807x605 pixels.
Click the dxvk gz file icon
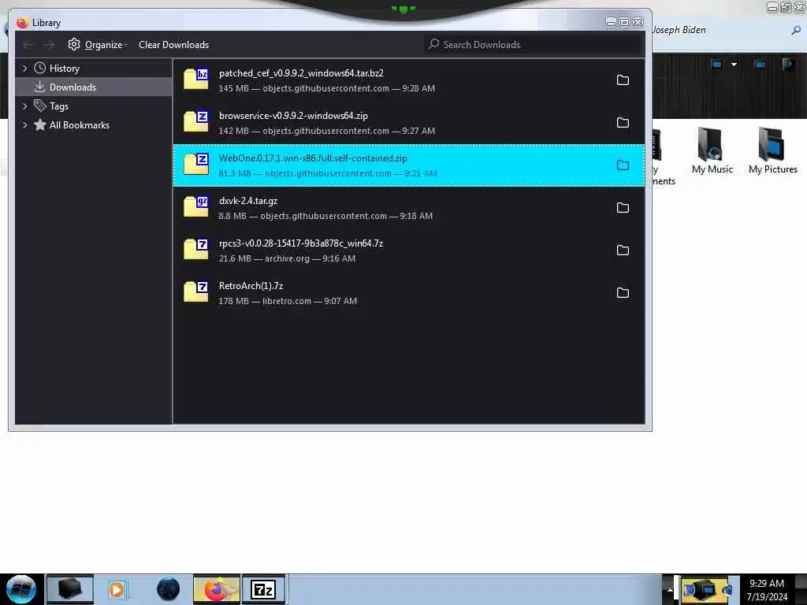click(196, 207)
